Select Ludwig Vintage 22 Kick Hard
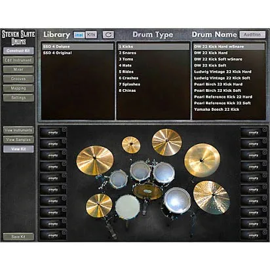 [229, 71]
